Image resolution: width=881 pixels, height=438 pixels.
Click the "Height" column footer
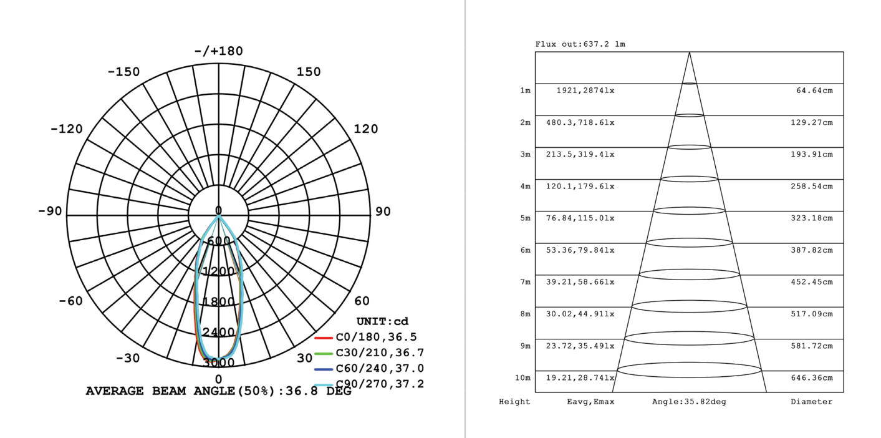tap(514, 402)
